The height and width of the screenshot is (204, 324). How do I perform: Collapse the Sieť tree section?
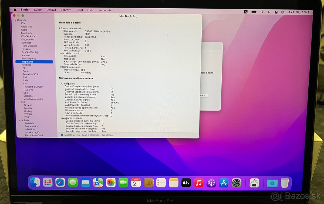click(x=19, y=102)
